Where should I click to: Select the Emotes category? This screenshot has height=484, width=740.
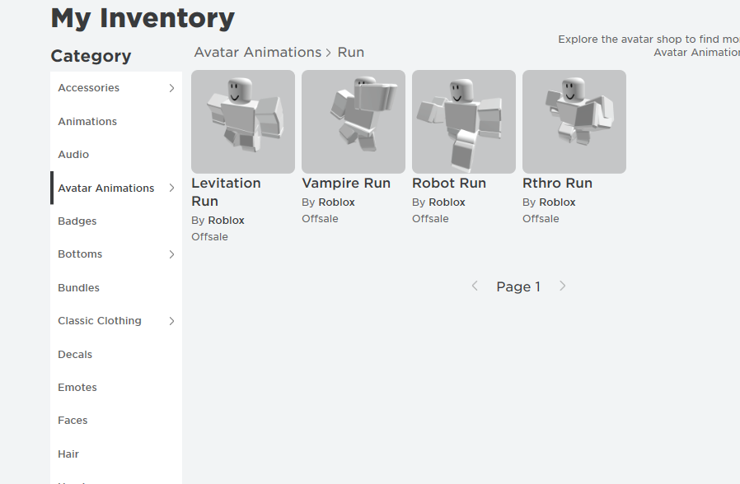pos(77,388)
